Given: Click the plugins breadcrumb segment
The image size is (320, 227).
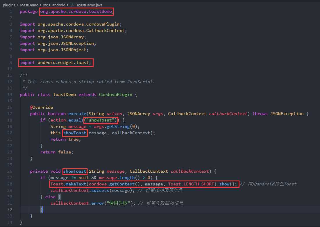Looking at the screenshot, I should [9, 5].
